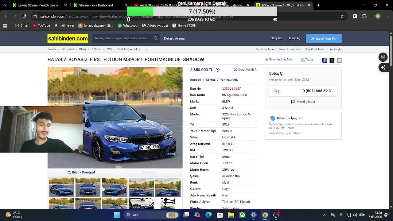Open Chrome extensions puzzle icon
This screenshot has height=221, width=393.
coord(364,16)
